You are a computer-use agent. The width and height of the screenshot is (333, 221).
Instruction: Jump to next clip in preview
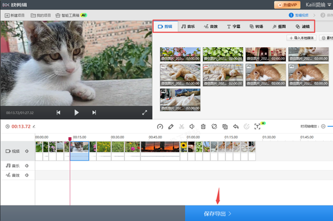[x=94, y=112]
